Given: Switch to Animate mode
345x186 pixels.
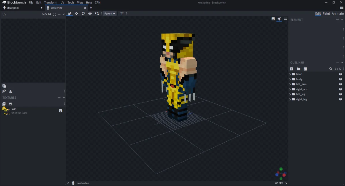Looking at the screenshot, I should (338, 13).
